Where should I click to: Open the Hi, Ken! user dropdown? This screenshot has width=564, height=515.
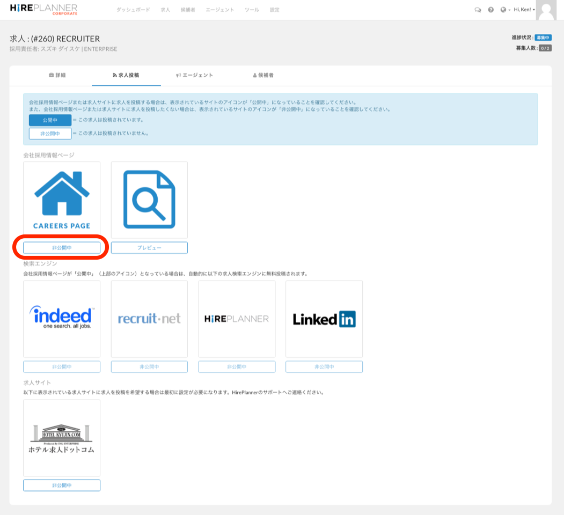tap(523, 9)
